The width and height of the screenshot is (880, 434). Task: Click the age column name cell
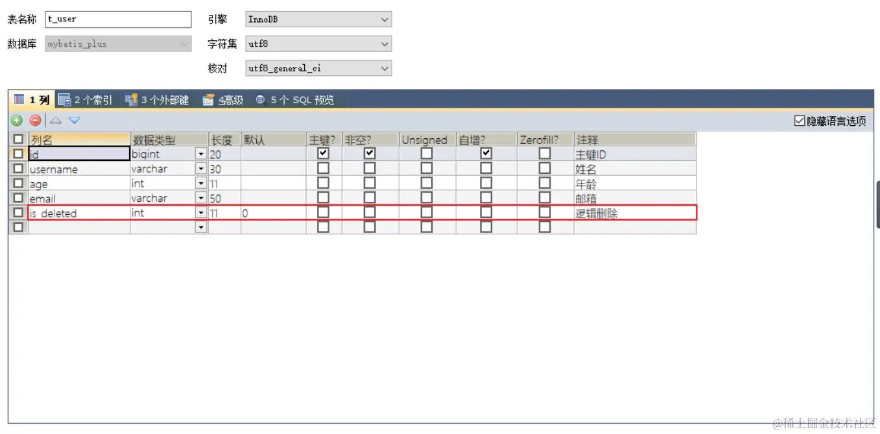79,184
